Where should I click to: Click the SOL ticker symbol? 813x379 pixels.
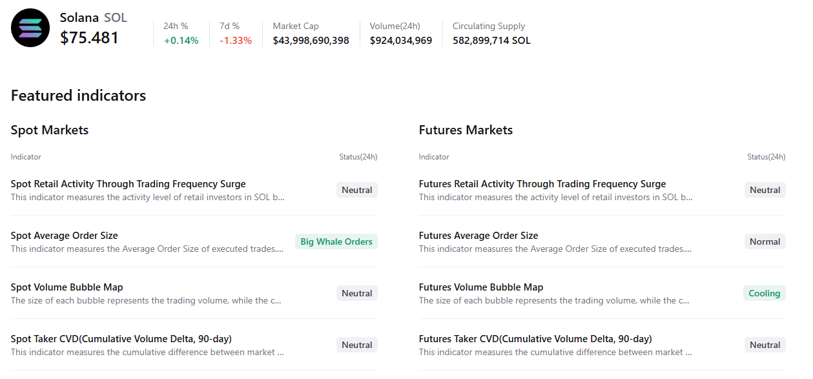pos(116,17)
